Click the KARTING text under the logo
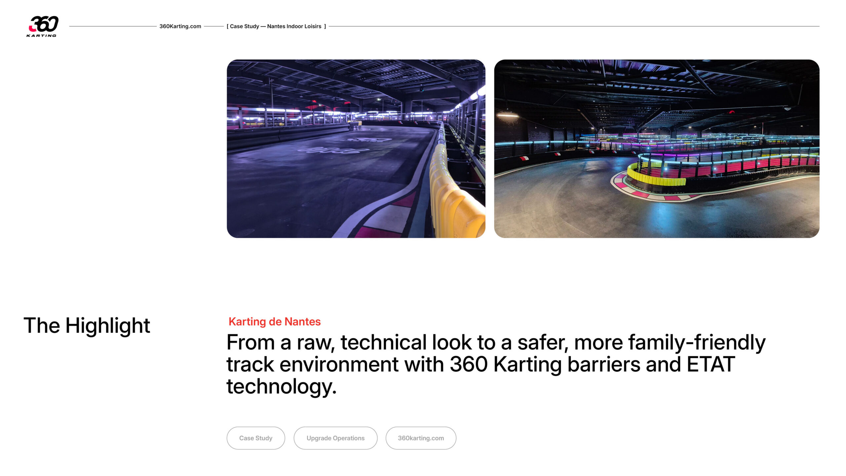This screenshot has height=476, width=846. 41,36
